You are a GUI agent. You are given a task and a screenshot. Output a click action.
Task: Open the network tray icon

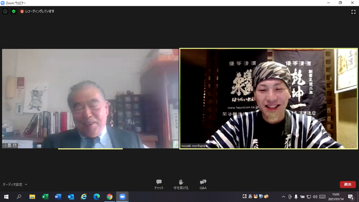(x=309, y=197)
